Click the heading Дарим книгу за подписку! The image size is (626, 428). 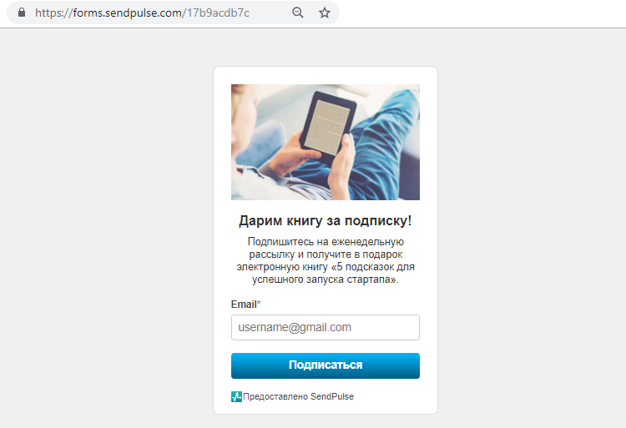[x=326, y=220]
